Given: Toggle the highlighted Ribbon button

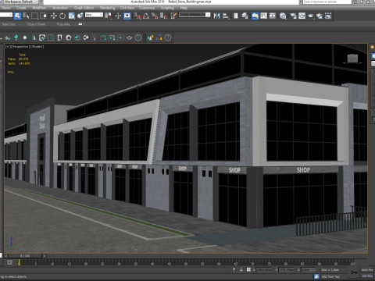Looking at the screenshot, I should [255, 16].
